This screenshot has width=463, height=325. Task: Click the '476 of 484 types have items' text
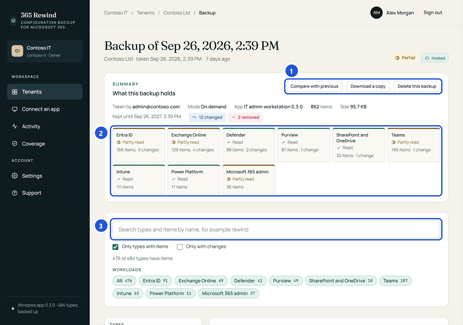(x=143, y=259)
